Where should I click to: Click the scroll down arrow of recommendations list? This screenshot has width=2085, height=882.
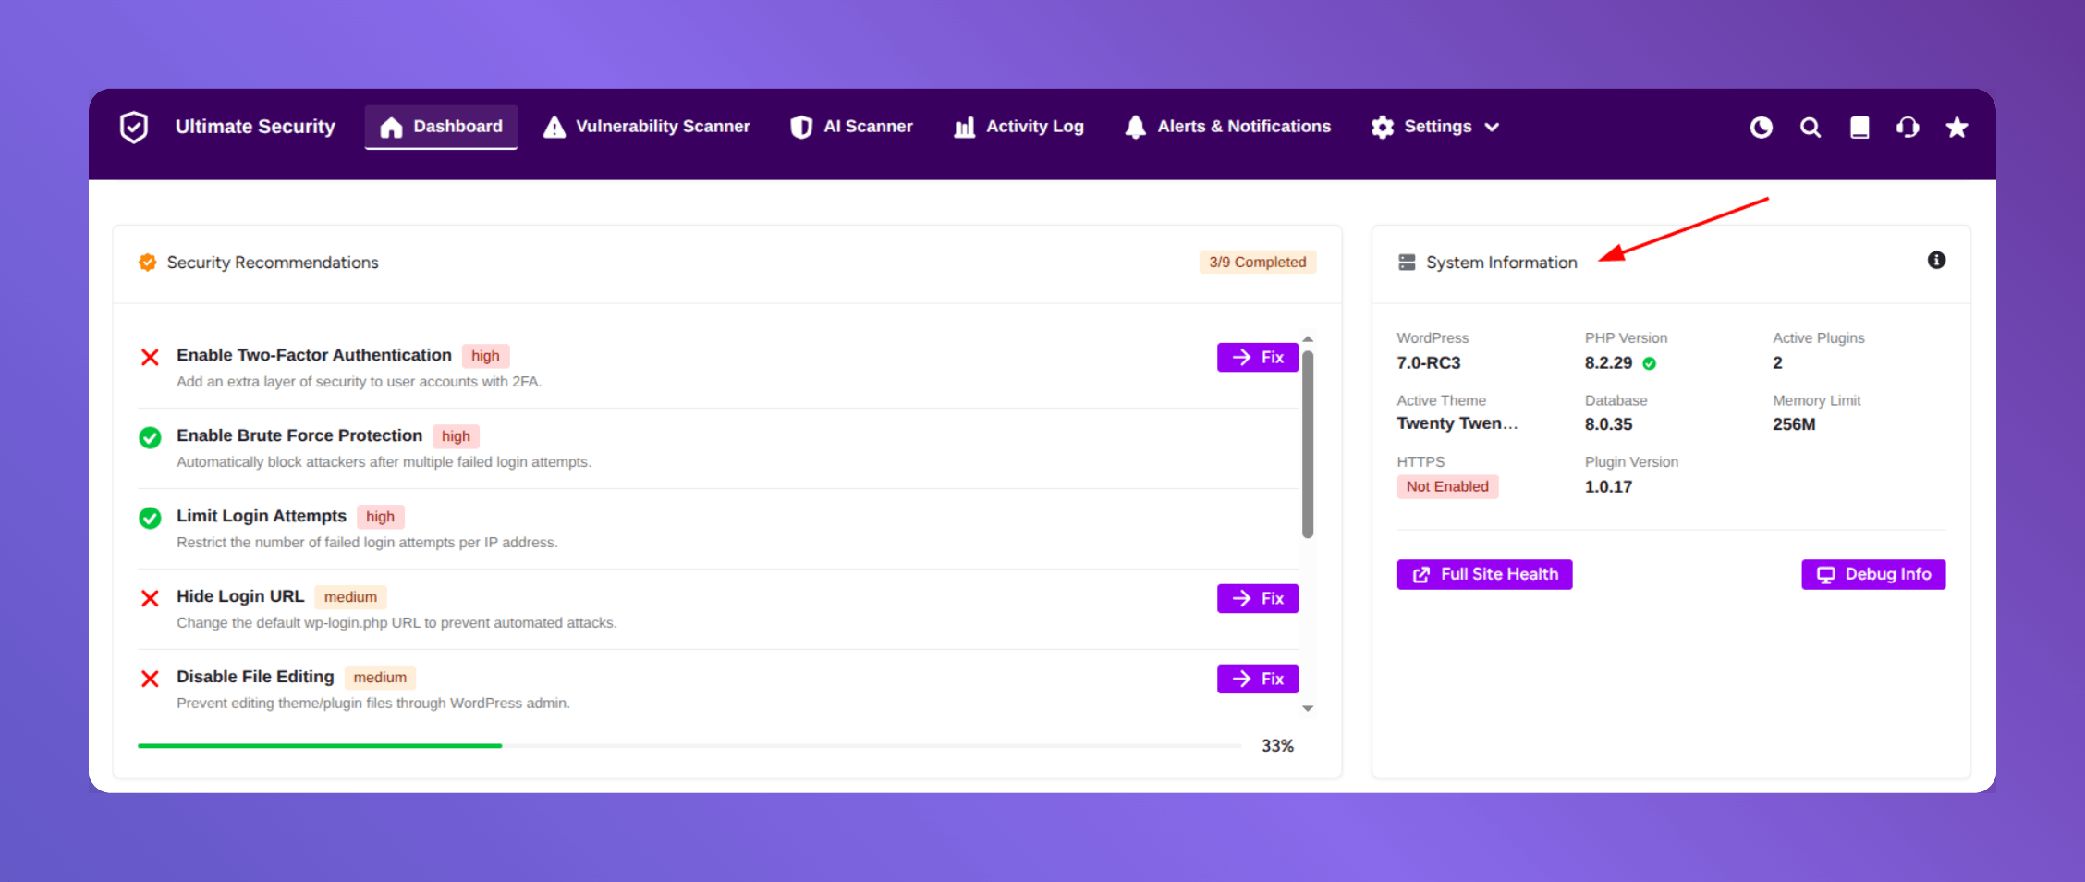tap(1308, 709)
